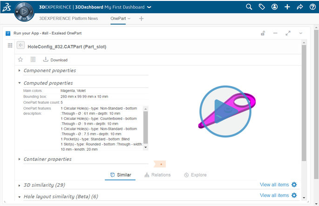Screen dimensions: 319x206
Task: Go back with the arrow button
Action: point(21,45)
